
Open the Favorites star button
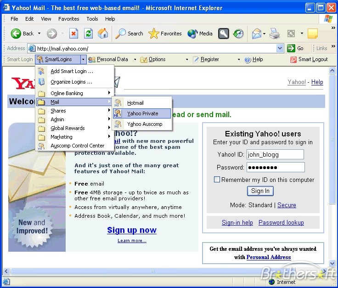(x=165, y=34)
